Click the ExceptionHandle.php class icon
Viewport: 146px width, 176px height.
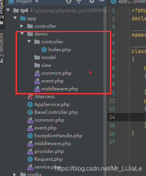click(x=30, y=136)
